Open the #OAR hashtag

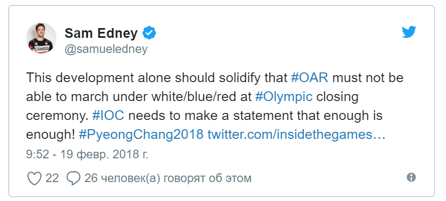[x=310, y=78]
